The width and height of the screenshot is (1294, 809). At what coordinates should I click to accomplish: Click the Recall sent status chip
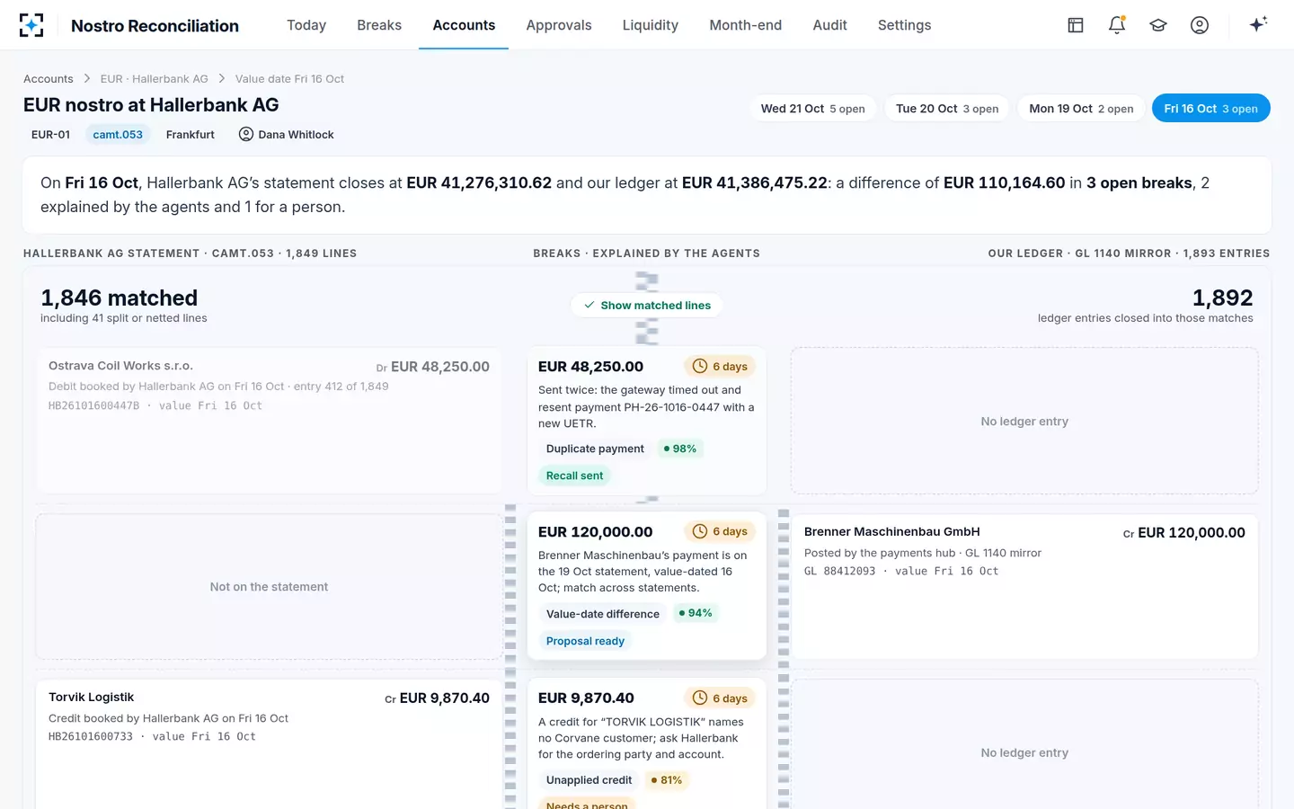574,476
